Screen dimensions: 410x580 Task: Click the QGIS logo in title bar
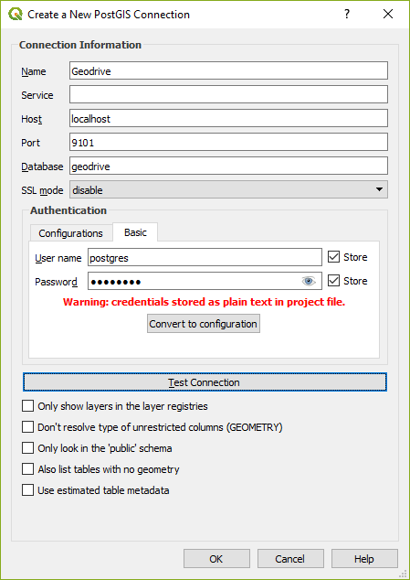click(16, 15)
